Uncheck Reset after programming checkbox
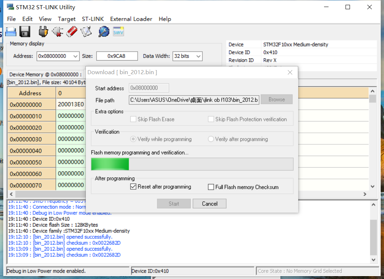 pos(133,187)
